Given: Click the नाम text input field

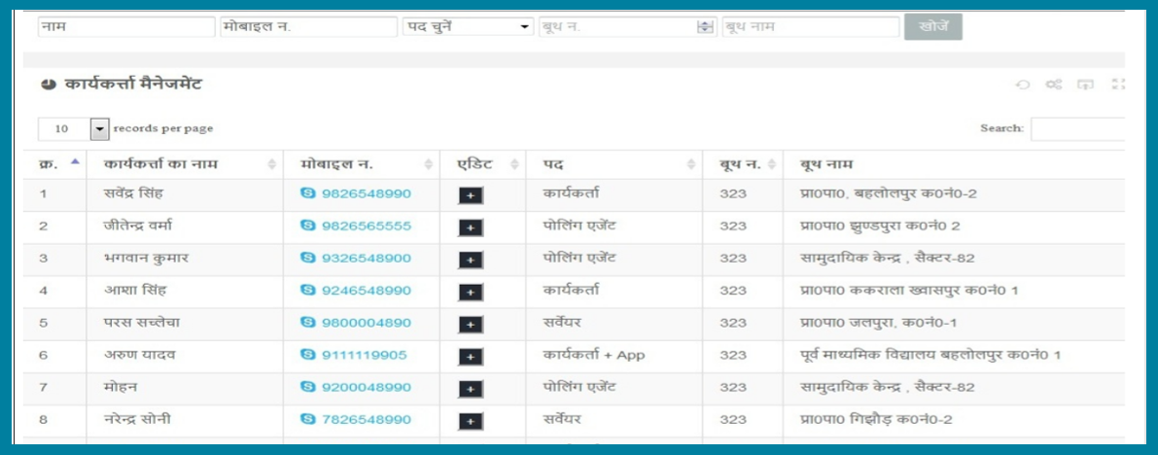Looking at the screenshot, I should click(x=124, y=27).
